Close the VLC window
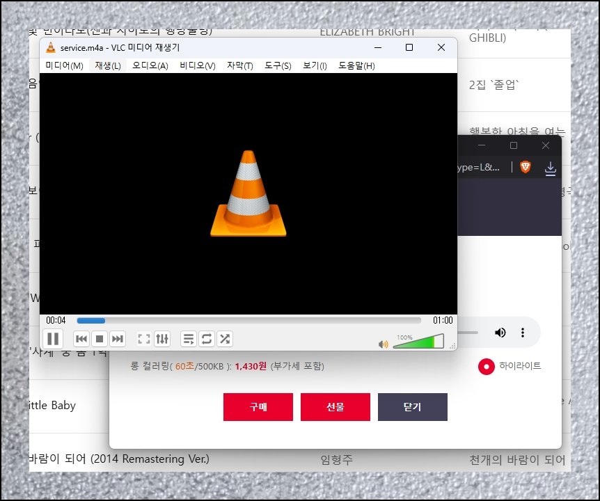Screen dimensions: 600x501 pyautogui.click(x=441, y=47)
